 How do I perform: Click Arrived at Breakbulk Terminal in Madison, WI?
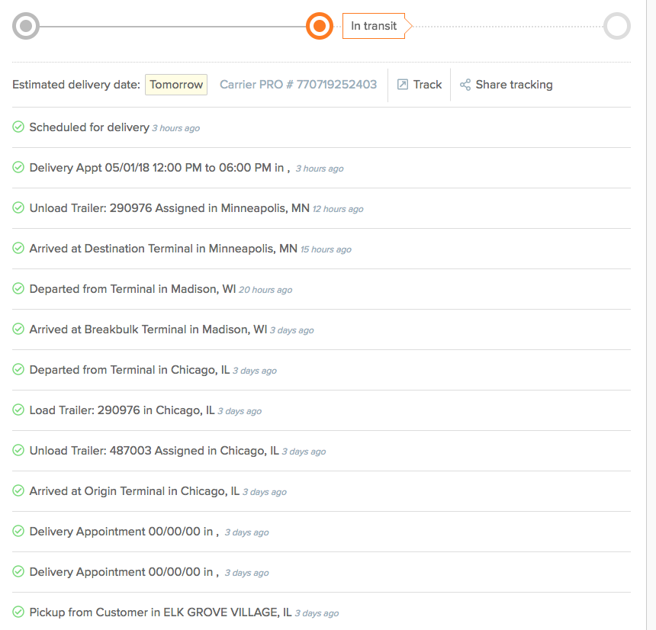click(x=148, y=329)
